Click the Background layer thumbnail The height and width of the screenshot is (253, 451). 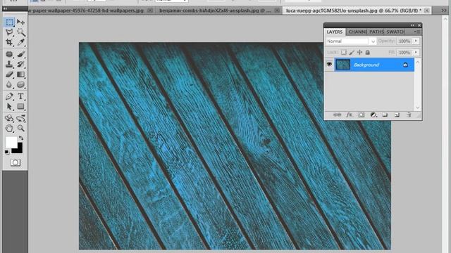(343, 65)
